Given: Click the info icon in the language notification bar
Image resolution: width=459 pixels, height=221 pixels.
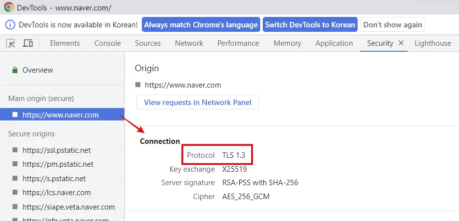Looking at the screenshot, I should pos(10,25).
